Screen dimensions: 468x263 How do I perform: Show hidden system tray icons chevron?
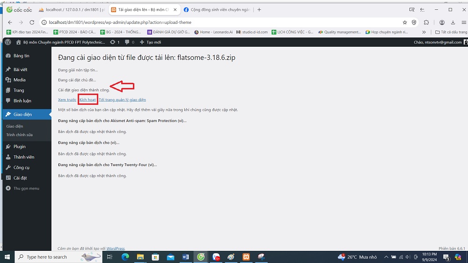click(x=386, y=257)
